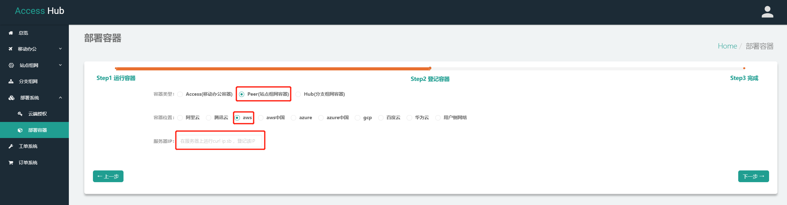The width and height of the screenshot is (787, 205).
Task: Click Step2 登记容器 step label
Action: click(430, 79)
